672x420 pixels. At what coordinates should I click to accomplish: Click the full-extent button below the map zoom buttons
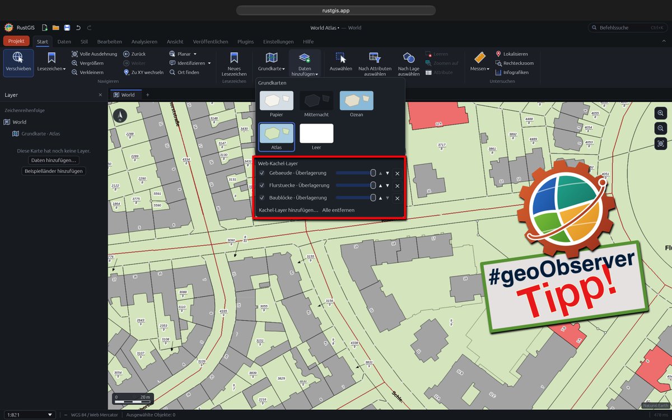(661, 143)
